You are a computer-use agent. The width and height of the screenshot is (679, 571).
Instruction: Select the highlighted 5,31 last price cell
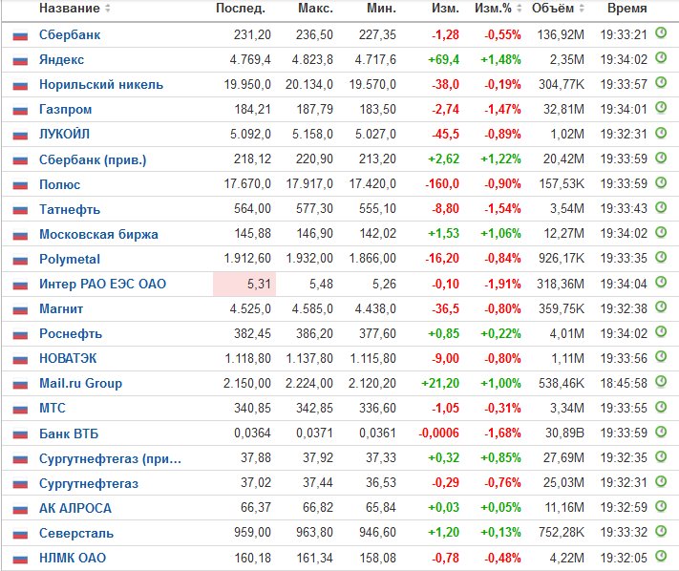244,284
